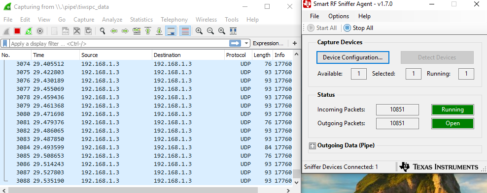Image resolution: width=487 pixels, height=193 pixels.
Task: Select packet number 3074 row
Action: click(x=146, y=64)
